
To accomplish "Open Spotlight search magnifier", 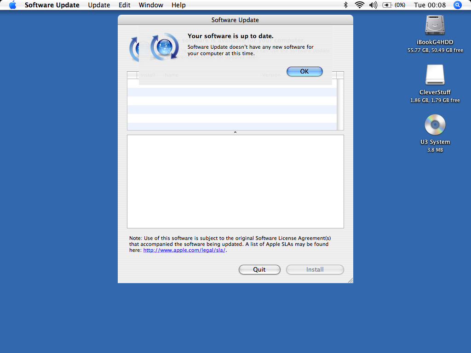I will coord(457,5).
